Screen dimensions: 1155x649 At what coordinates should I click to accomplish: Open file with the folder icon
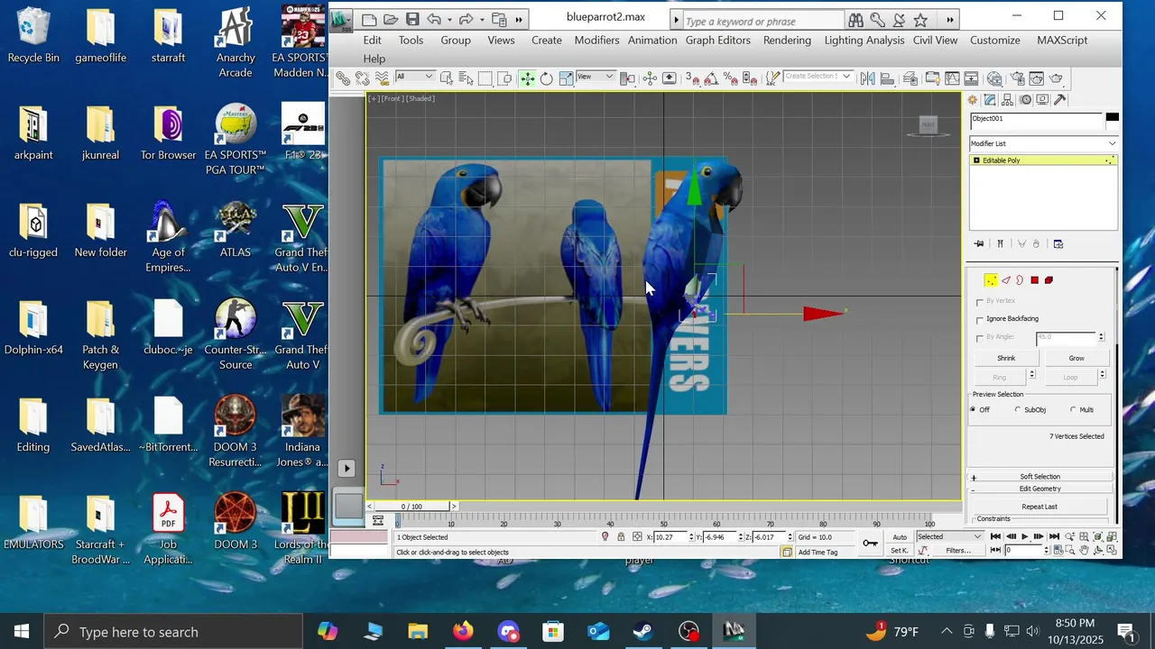[391, 19]
